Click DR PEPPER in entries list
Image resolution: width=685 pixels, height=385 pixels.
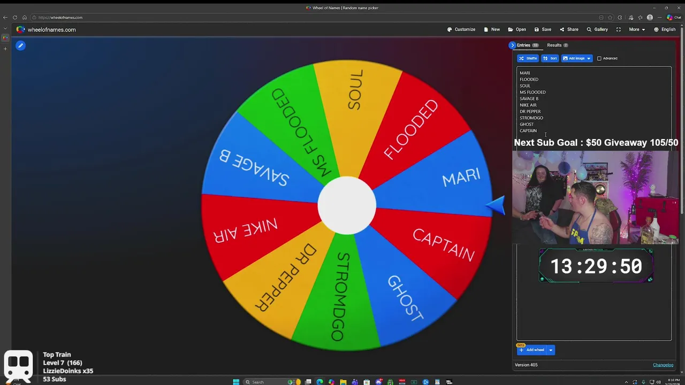(530, 112)
